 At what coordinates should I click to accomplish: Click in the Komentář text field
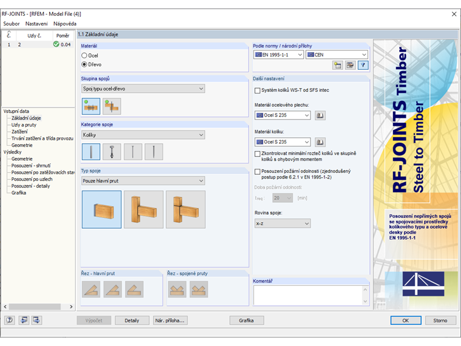tap(308, 296)
